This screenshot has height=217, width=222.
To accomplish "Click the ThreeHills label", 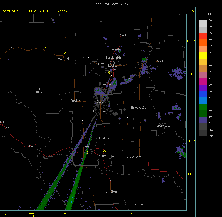I will coord(138,108).
